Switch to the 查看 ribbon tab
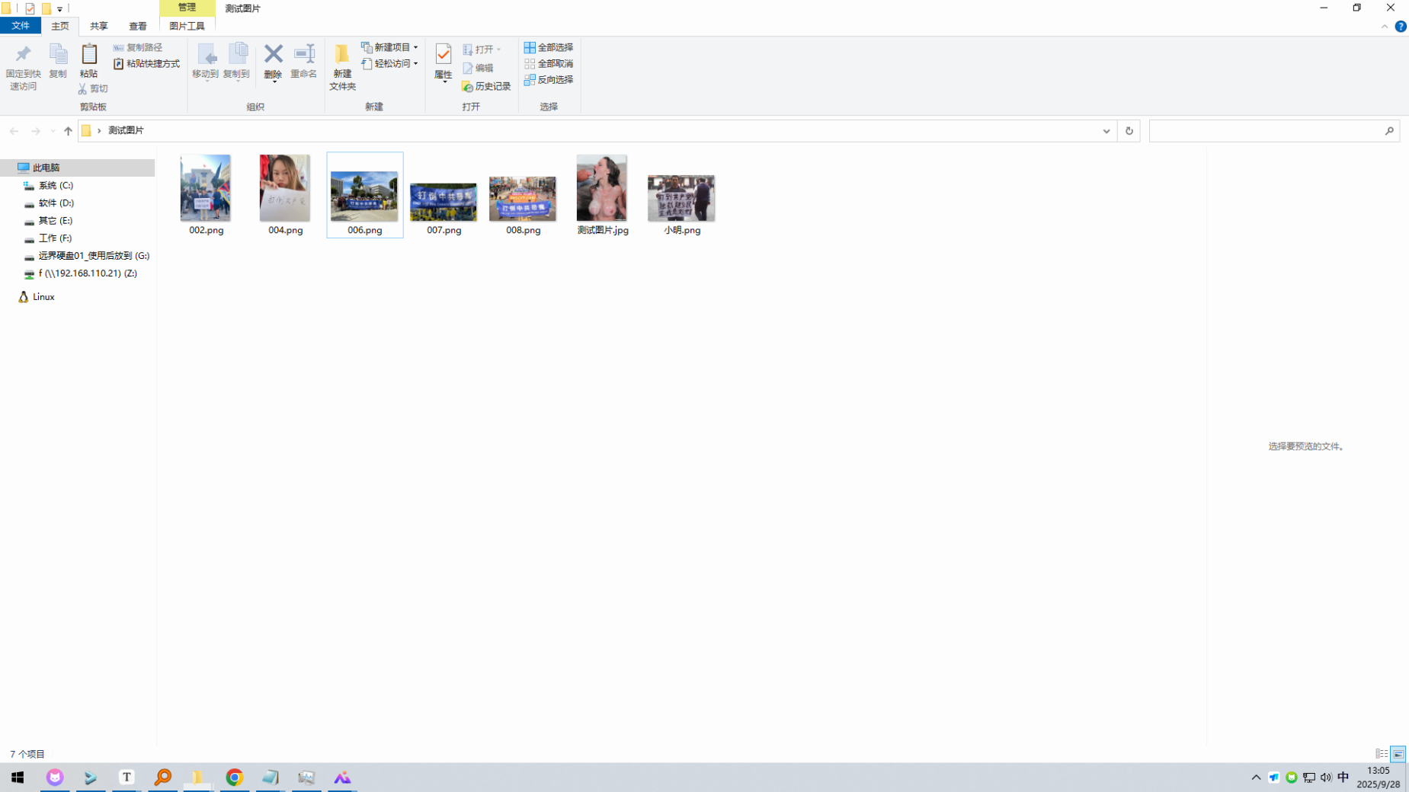 point(138,26)
